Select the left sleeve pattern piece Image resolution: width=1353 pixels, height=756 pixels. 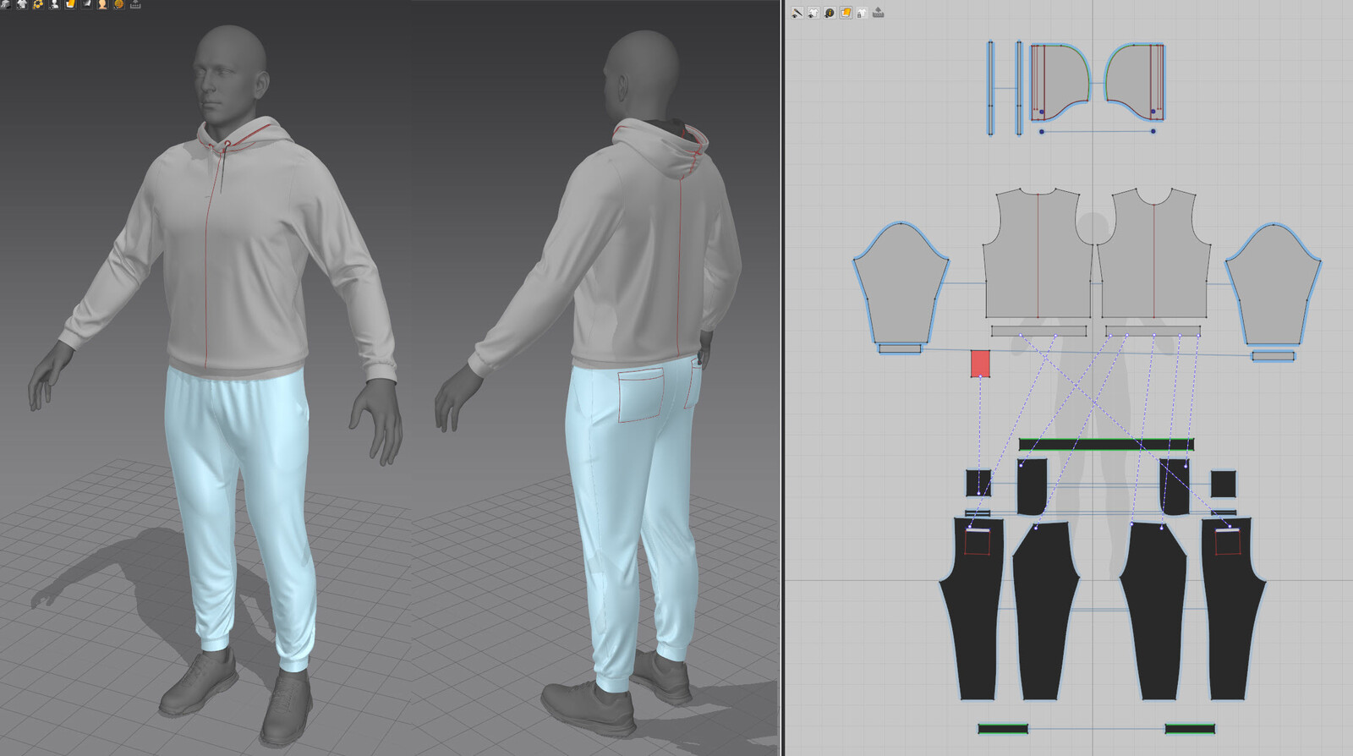tap(901, 284)
